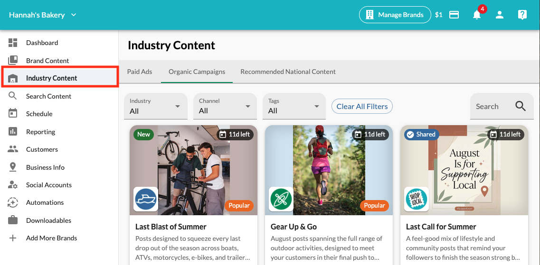Click the search magnifying glass icon
This screenshot has height=265, width=540.
521,106
